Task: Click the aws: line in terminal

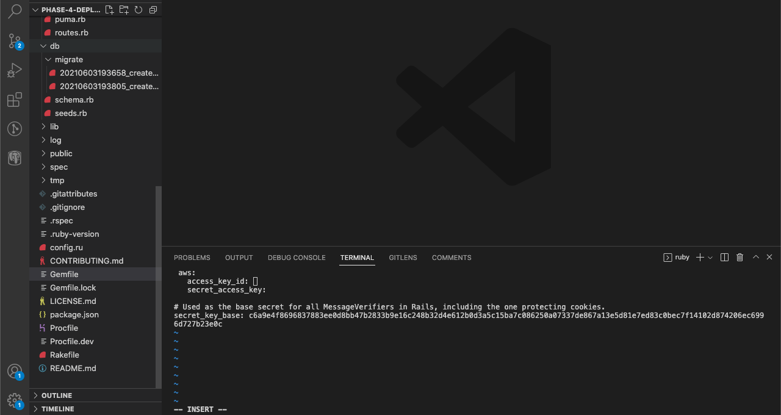Action: pos(187,273)
